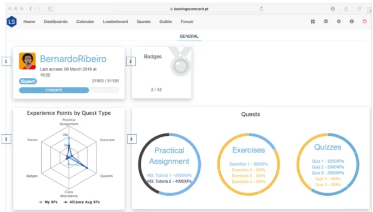Click Experience Points by Quest Type title
The height and width of the screenshot is (212, 373).
click(69, 113)
